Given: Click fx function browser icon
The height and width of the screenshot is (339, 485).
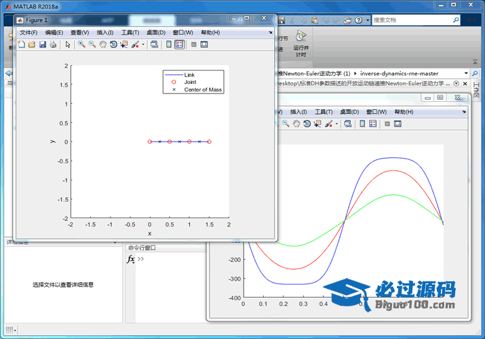Looking at the screenshot, I should [131, 259].
